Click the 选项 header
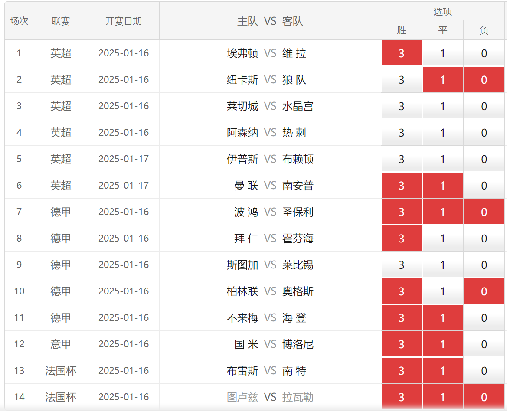 (x=443, y=12)
